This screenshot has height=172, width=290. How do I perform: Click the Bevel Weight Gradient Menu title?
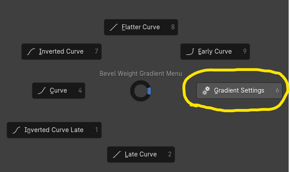[141, 74]
